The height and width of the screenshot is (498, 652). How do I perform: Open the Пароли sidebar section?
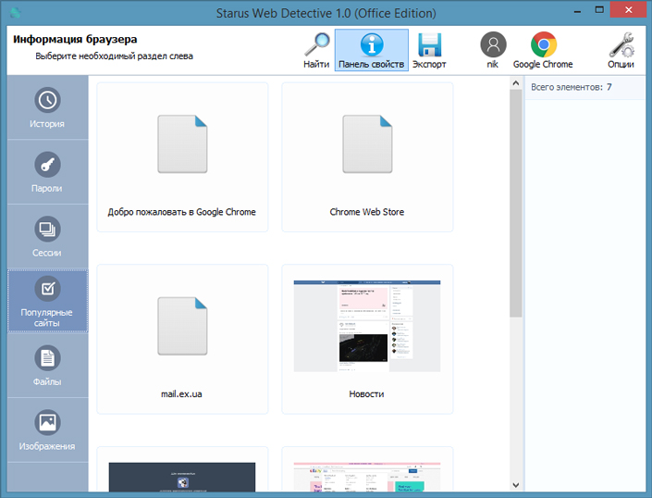(47, 172)
